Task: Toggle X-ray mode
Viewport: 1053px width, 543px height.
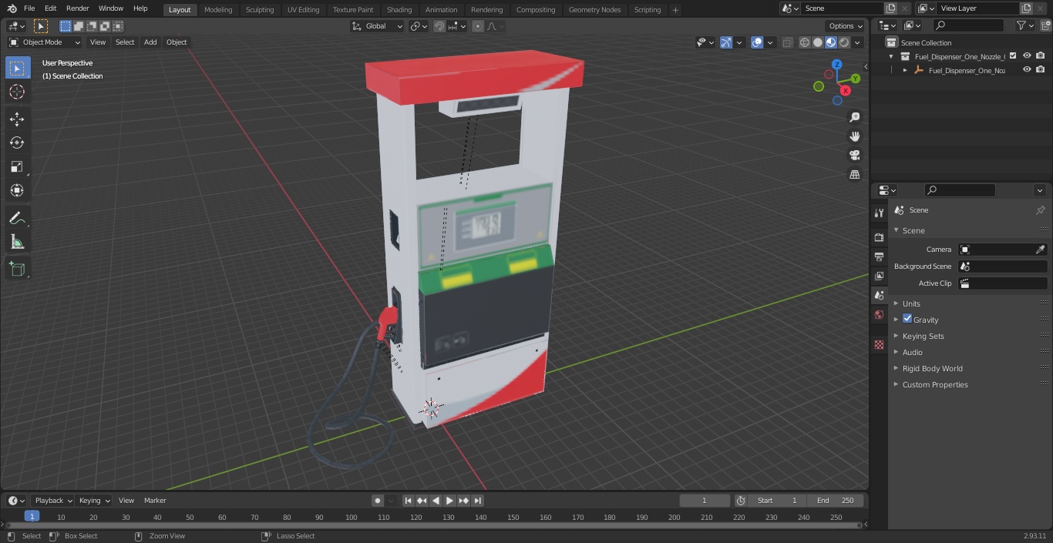Action: coord(787,42)
